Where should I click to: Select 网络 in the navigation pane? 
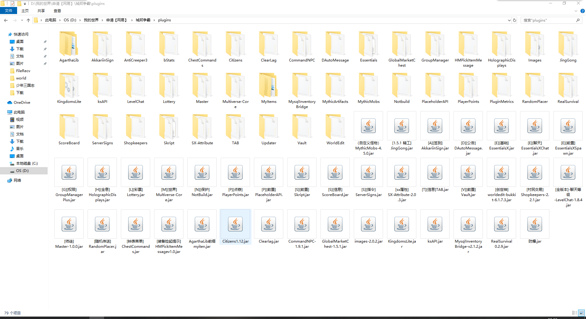click(17, 181)
